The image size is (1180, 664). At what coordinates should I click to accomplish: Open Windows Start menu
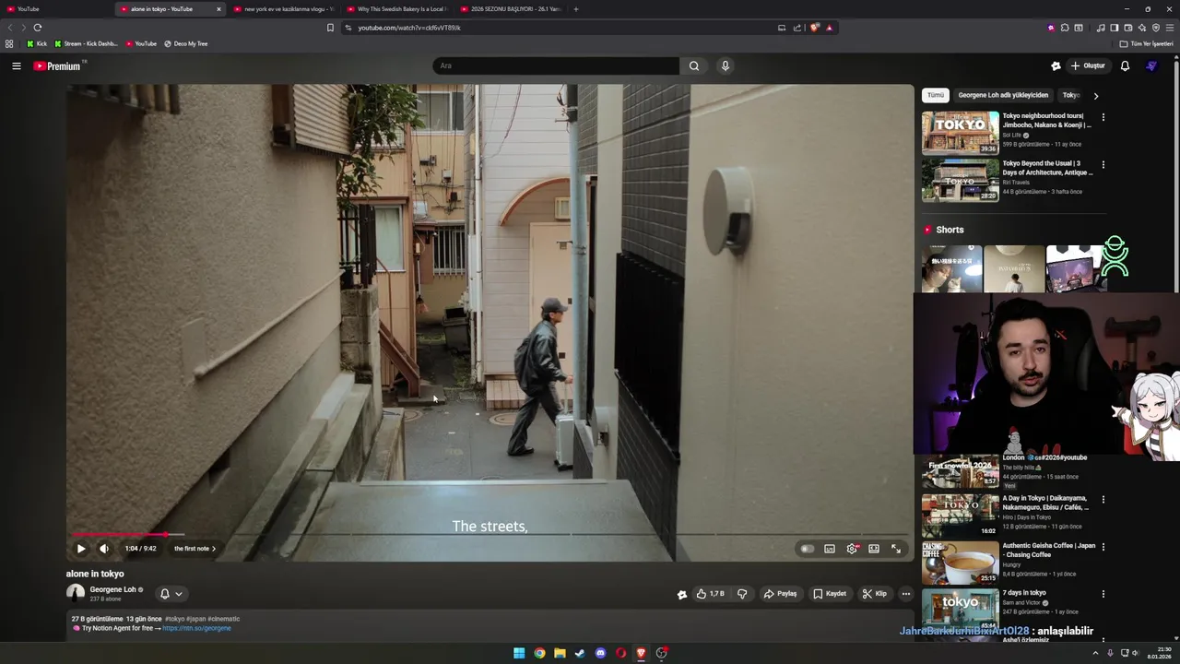[519, 653]
